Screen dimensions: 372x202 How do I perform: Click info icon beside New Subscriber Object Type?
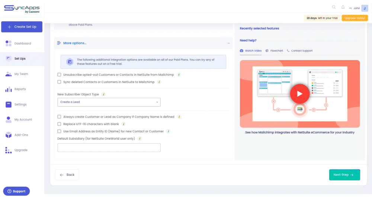tap(103, 94)
